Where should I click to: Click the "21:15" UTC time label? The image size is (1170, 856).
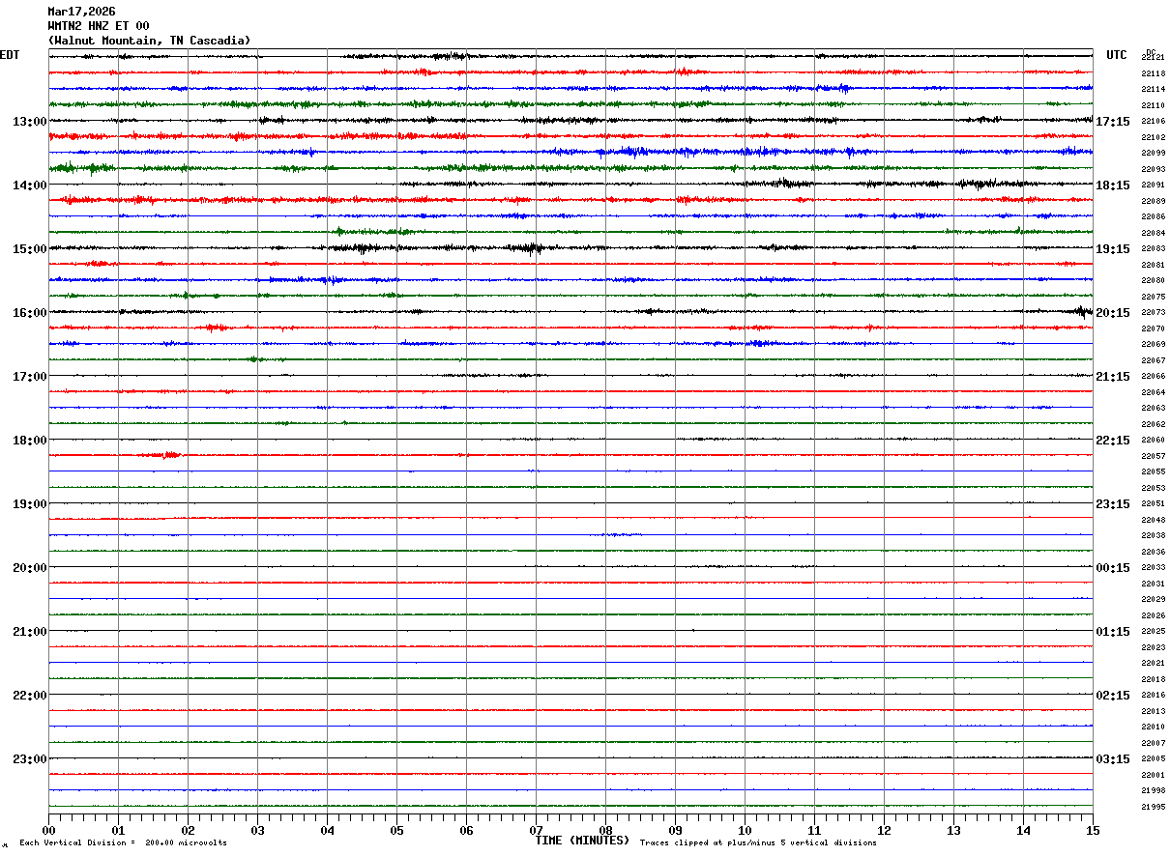click(x=1113, y=377)
